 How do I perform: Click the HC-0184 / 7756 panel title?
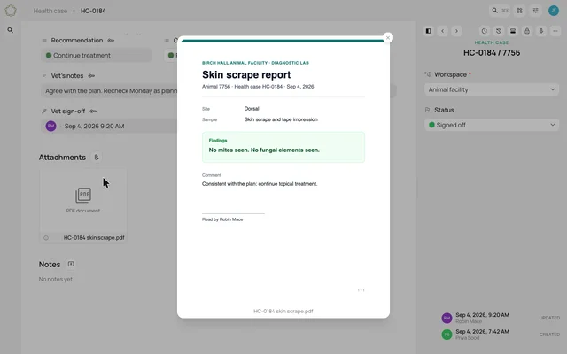tap(492, 53)
